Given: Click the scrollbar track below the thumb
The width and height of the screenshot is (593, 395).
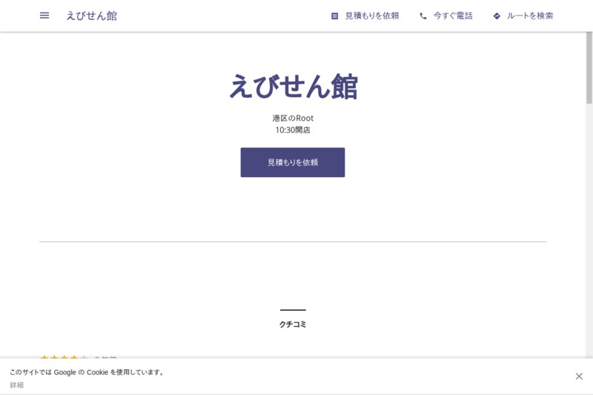Looking at the screenshot, I should (589, 222).
